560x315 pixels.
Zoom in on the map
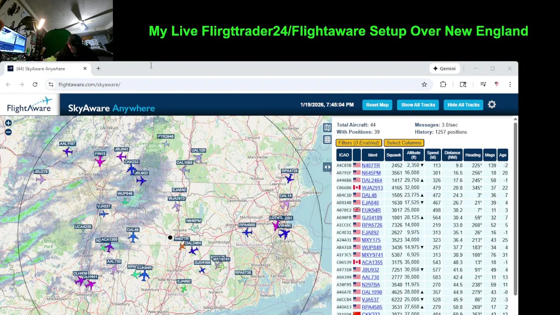point(8,123)
